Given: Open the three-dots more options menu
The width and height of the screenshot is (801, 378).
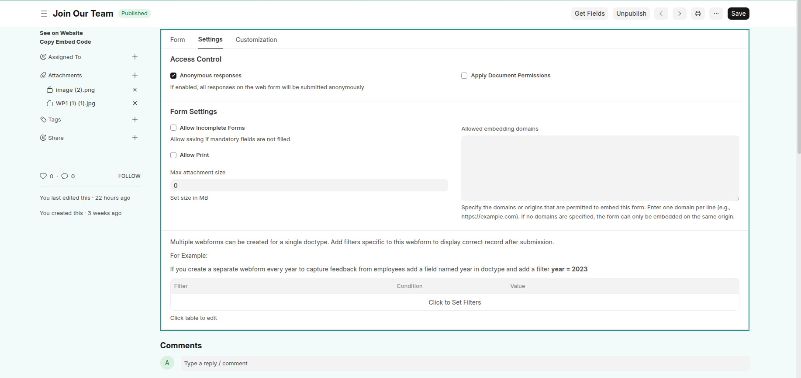Looking at the screenshot, I should [x=716, y=14].
